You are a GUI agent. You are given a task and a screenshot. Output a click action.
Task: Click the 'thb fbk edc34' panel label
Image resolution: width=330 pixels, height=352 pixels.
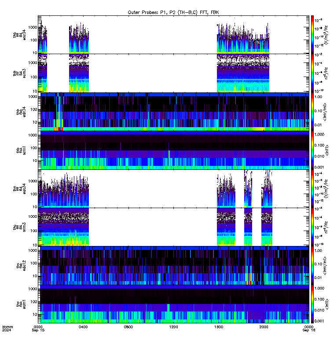coord(21,112)
